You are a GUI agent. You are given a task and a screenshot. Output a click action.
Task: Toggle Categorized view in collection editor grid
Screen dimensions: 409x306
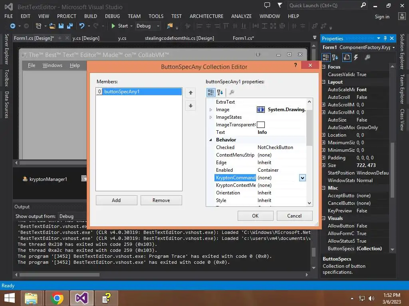211,92
